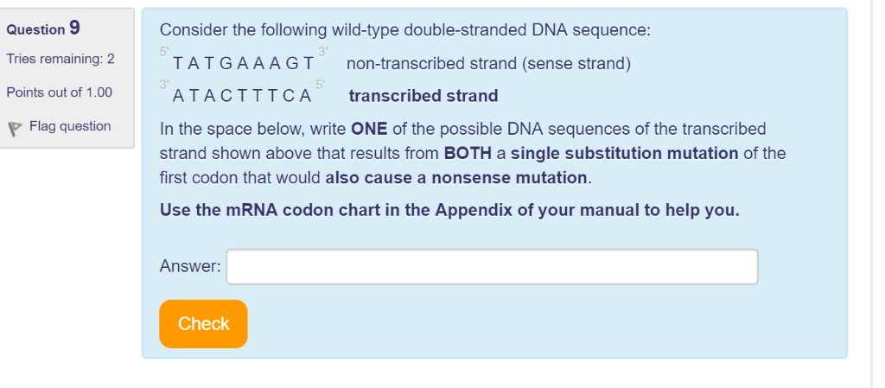Click the non-transcribed strand (sense strand) label
This screenshot has height=388, width=885.
point(488,64)
